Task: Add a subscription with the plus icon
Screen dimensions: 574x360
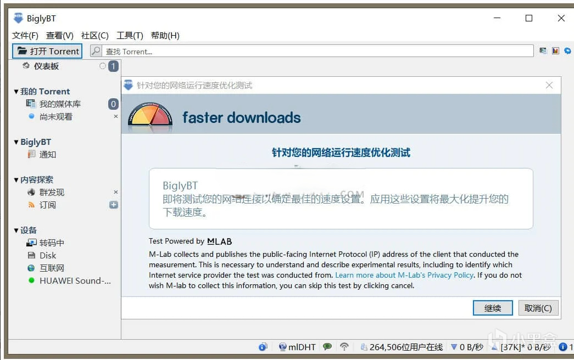Action: [114, 205]
